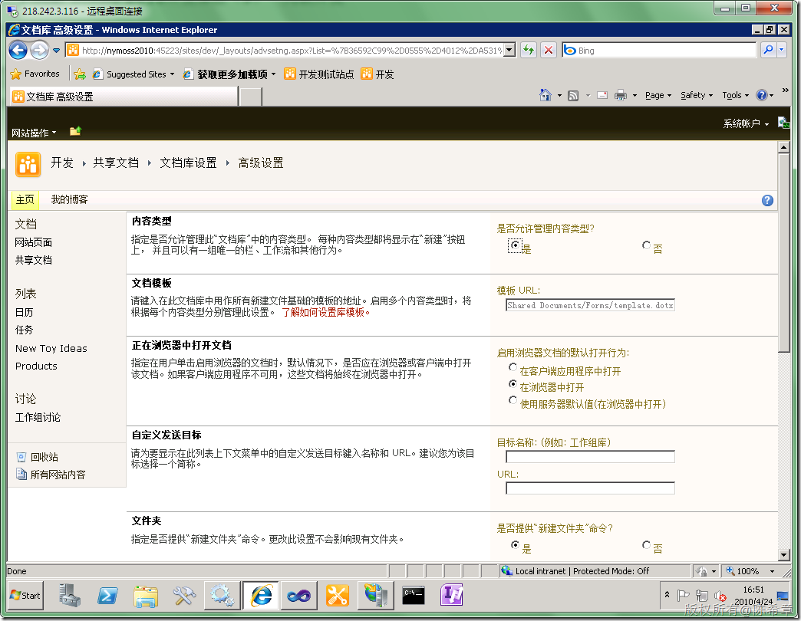
Task: Open the recent pages dropdown arrow
Action: 56,51
